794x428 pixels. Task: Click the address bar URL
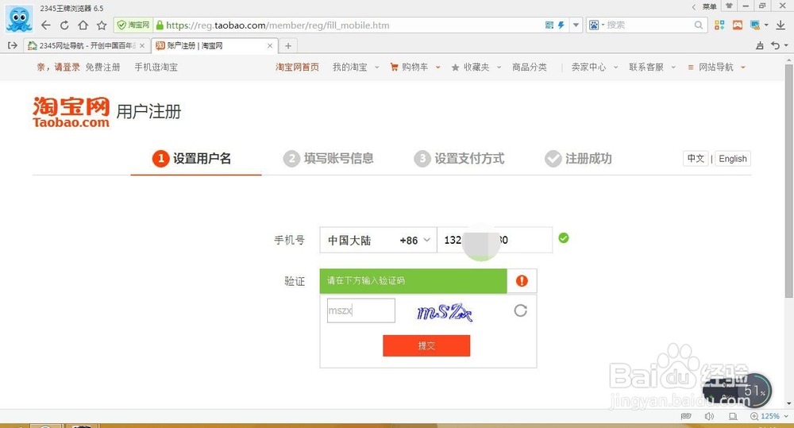[277, 25]
